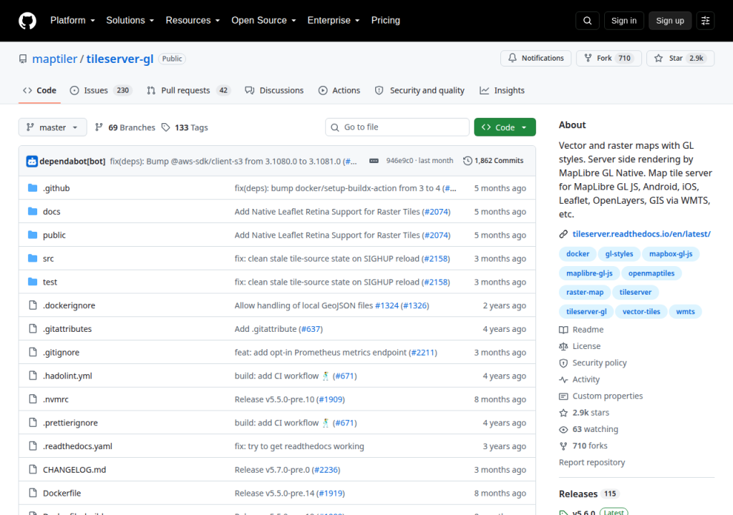Click the Sign in button
Viewport: 733px width, 515px height.
(623, 21)
